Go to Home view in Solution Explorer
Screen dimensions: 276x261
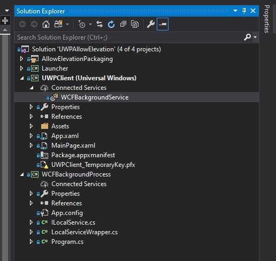click(46, 24)
